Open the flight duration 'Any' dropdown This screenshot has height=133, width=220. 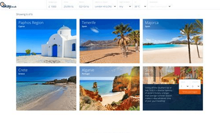pos(125,5)
